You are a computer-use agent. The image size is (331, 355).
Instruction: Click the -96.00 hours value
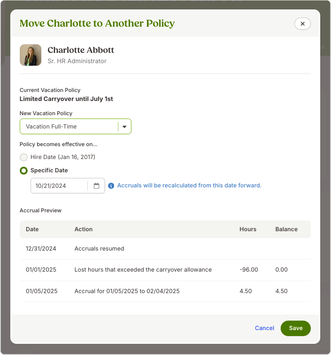tap(249, 269)
